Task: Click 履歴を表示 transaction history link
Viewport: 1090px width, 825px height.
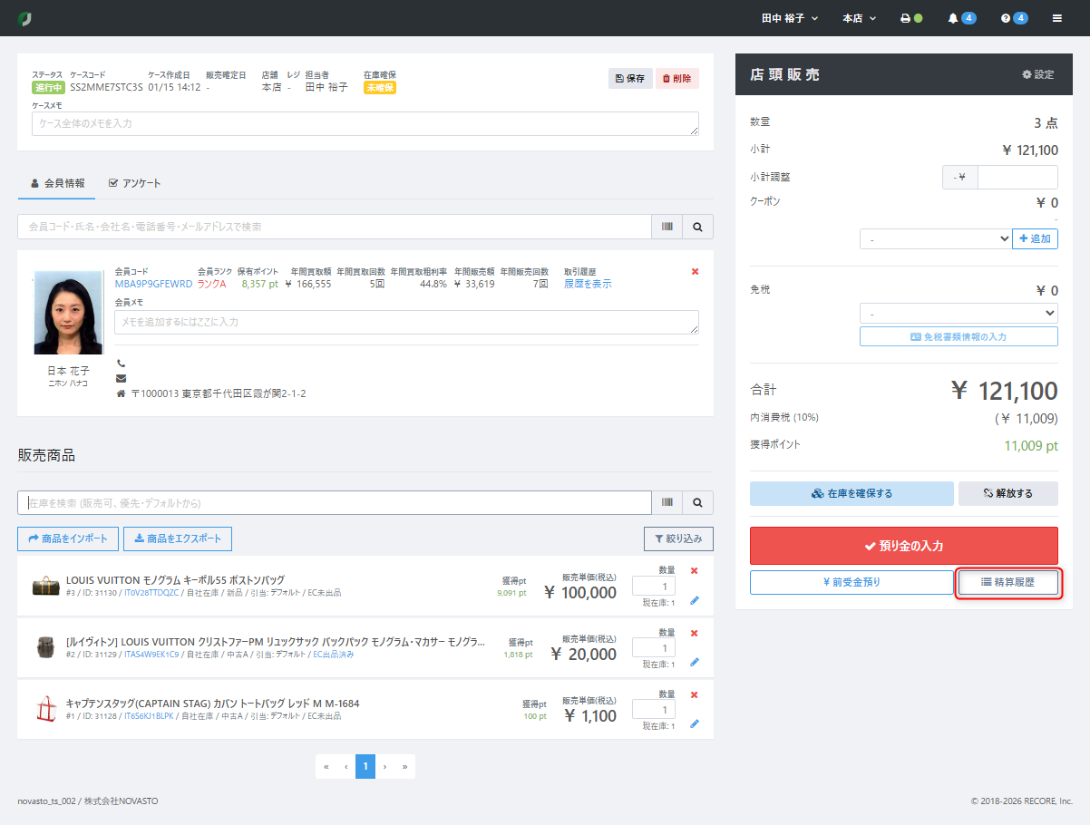Action: tap(588, 284)
